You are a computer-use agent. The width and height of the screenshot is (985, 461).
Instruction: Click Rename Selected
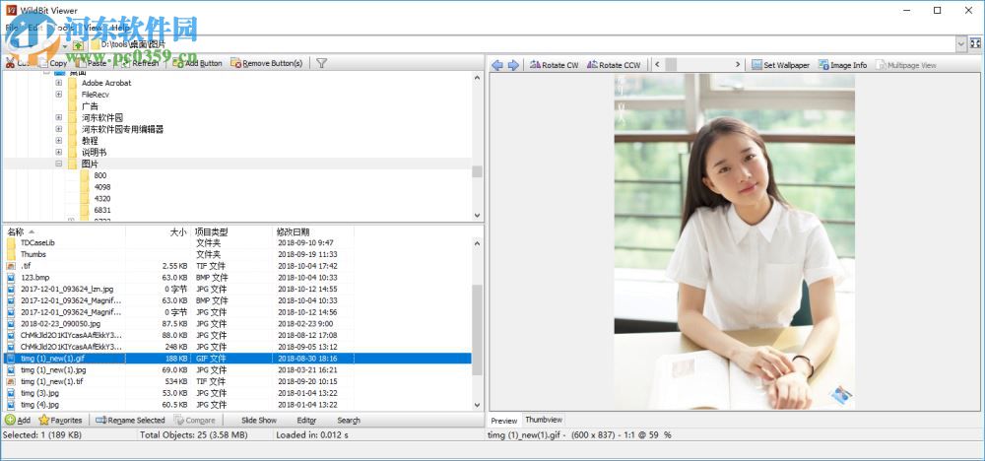tap(130, 421)
